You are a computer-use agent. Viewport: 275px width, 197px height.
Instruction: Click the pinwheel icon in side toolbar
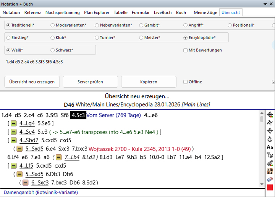point(270,122)
